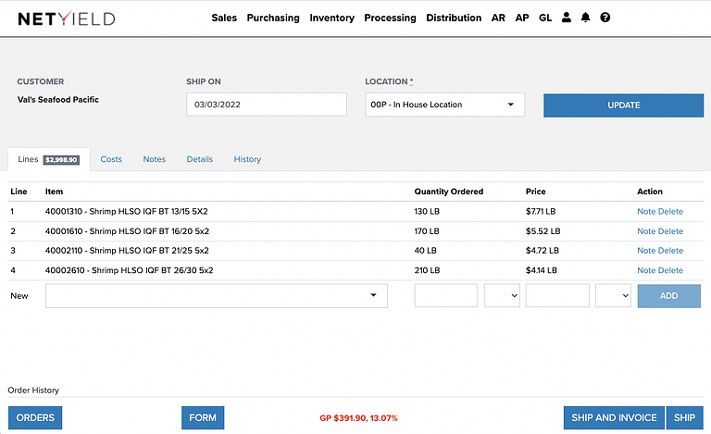Select the Lines tab
The height and width of the screenshot is (434, 711).
point(48,159)
